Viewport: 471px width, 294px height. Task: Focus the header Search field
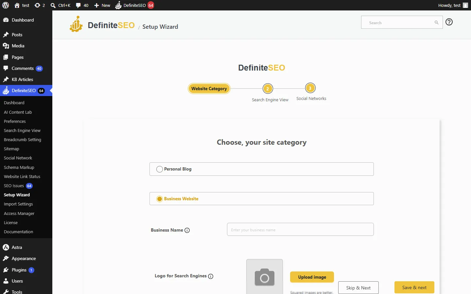[402, 22]
